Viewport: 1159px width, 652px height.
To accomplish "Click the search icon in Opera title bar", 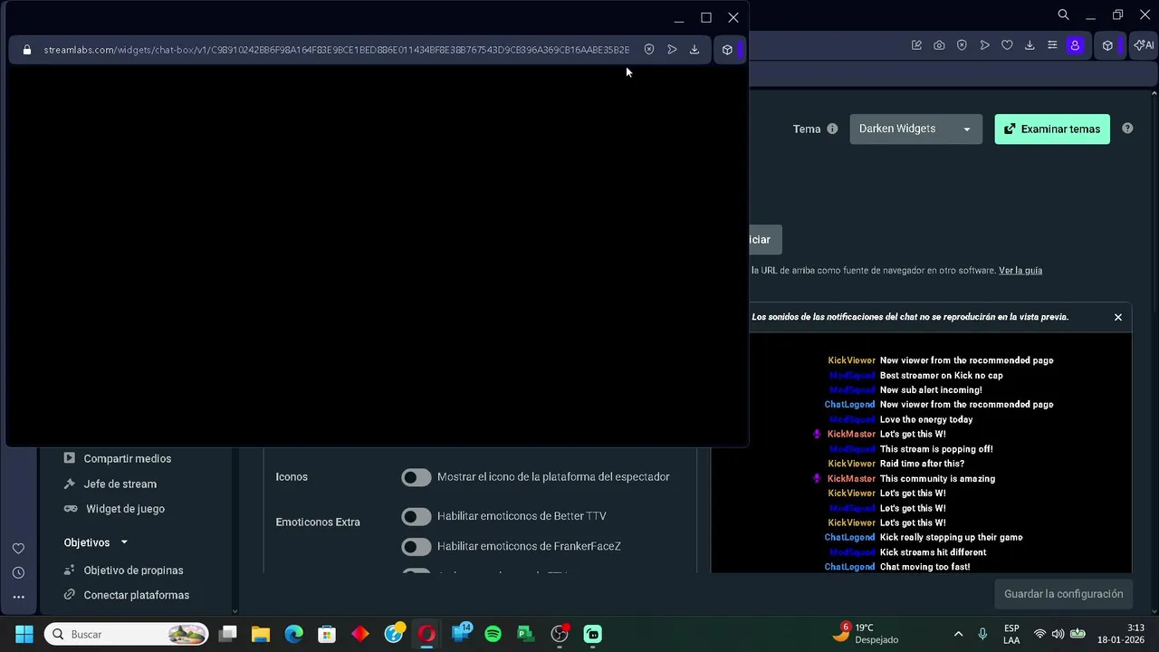I will pyautogui.click(x=1064, y=14).
